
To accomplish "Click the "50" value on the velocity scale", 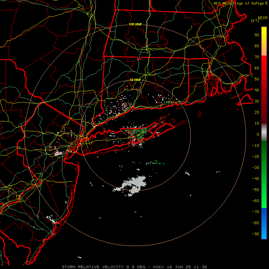I will [257, 79].
